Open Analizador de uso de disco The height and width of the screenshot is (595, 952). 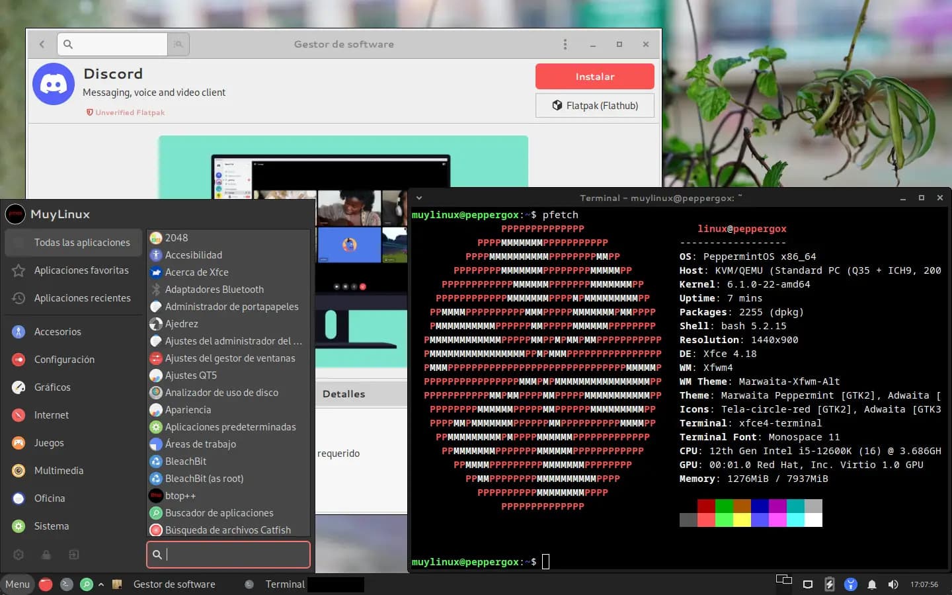tap(221, 393)
